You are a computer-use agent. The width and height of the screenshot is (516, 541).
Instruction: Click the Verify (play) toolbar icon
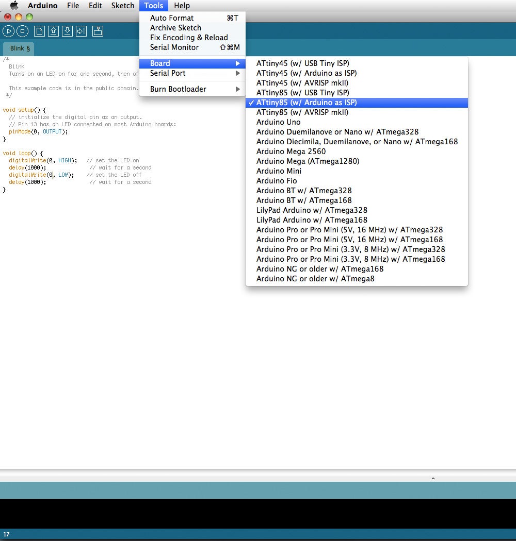click(9, 31)
